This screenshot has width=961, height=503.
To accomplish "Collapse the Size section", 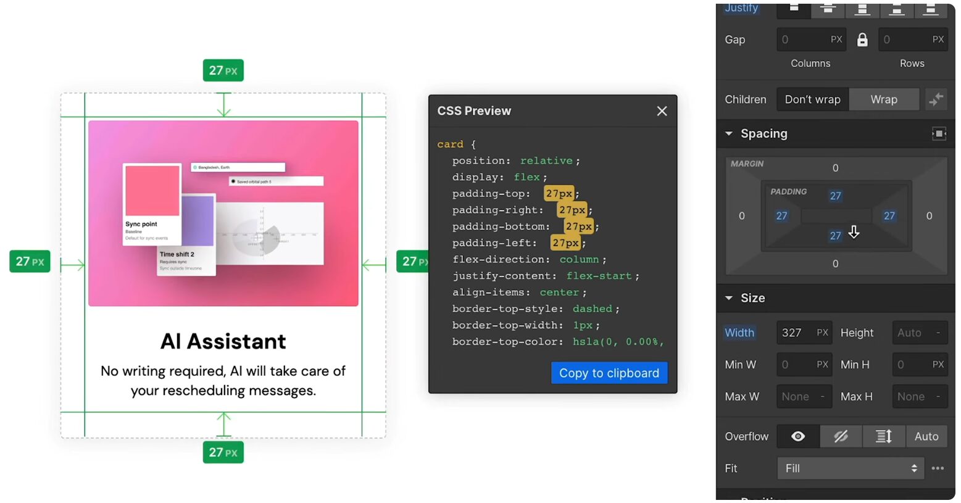I will click(x=729, y=298).
